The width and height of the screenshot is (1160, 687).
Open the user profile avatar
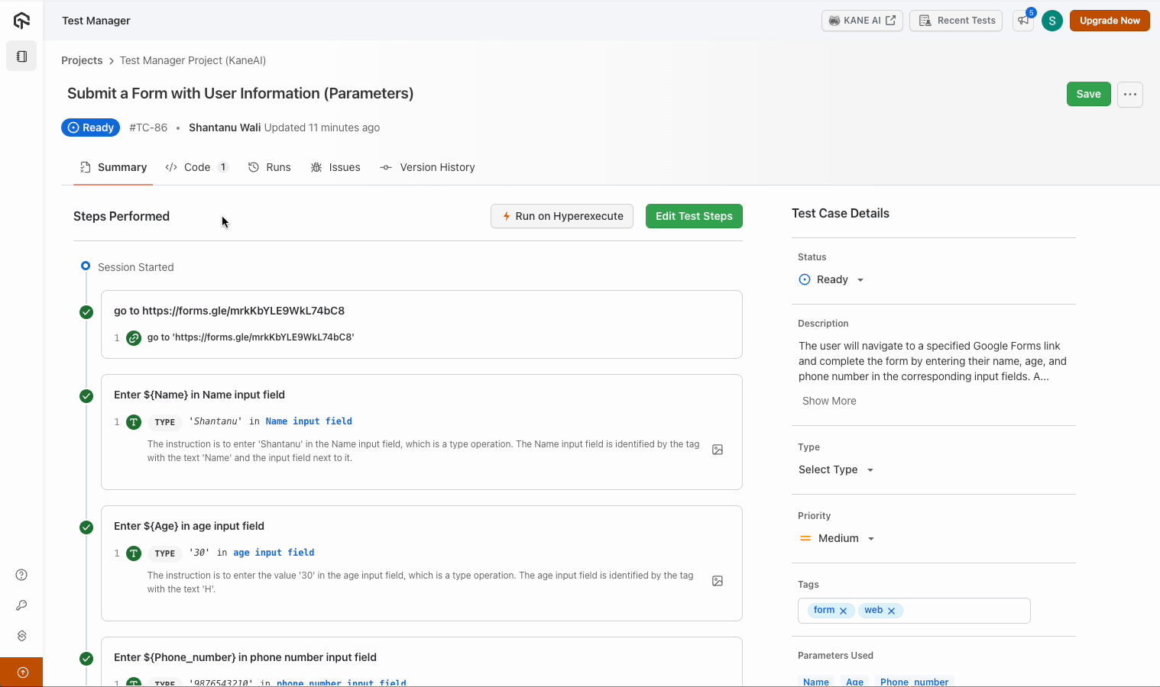[1051, 21]
